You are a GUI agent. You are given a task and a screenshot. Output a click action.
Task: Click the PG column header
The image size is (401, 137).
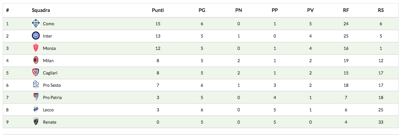pyautogui.click(x=202, y=10)
